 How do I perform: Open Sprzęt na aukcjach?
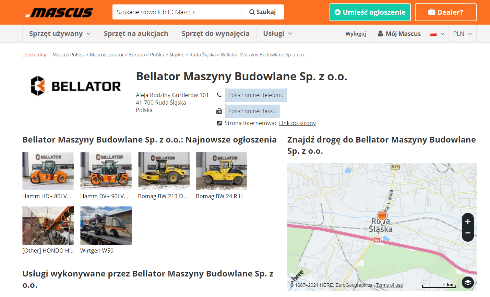(x=136, y=33)
